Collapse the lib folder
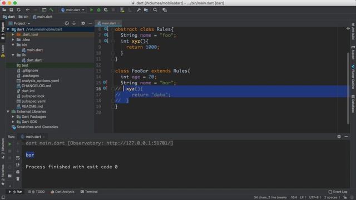The height and width of the screenshot is (200, 356). coord(13,55)
